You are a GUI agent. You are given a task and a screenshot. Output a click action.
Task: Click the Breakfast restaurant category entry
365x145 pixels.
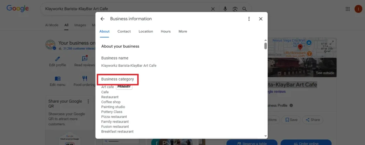pyautogui.click(x=117, y=131)
